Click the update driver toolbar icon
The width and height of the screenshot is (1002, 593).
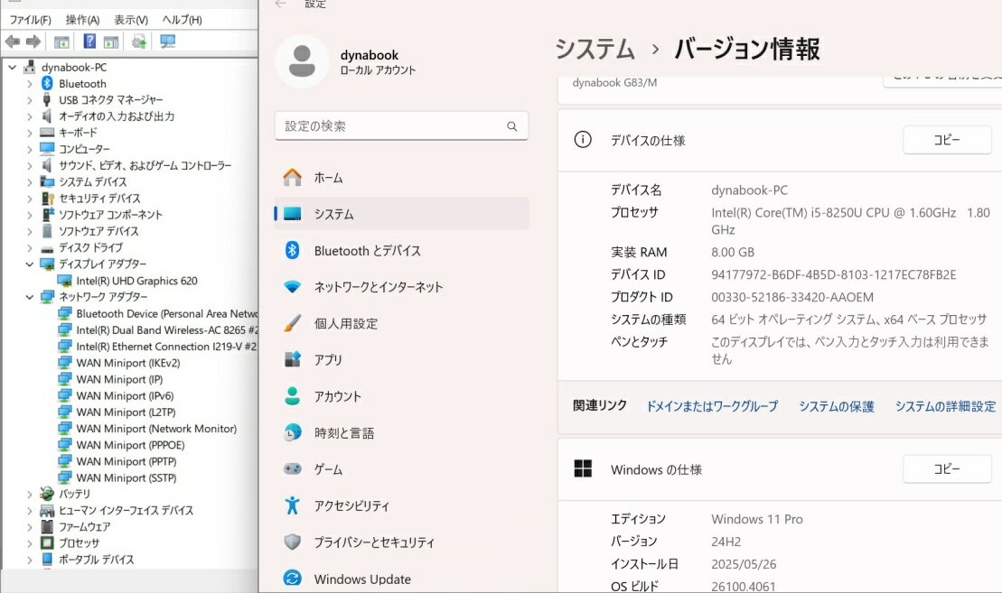139,42
